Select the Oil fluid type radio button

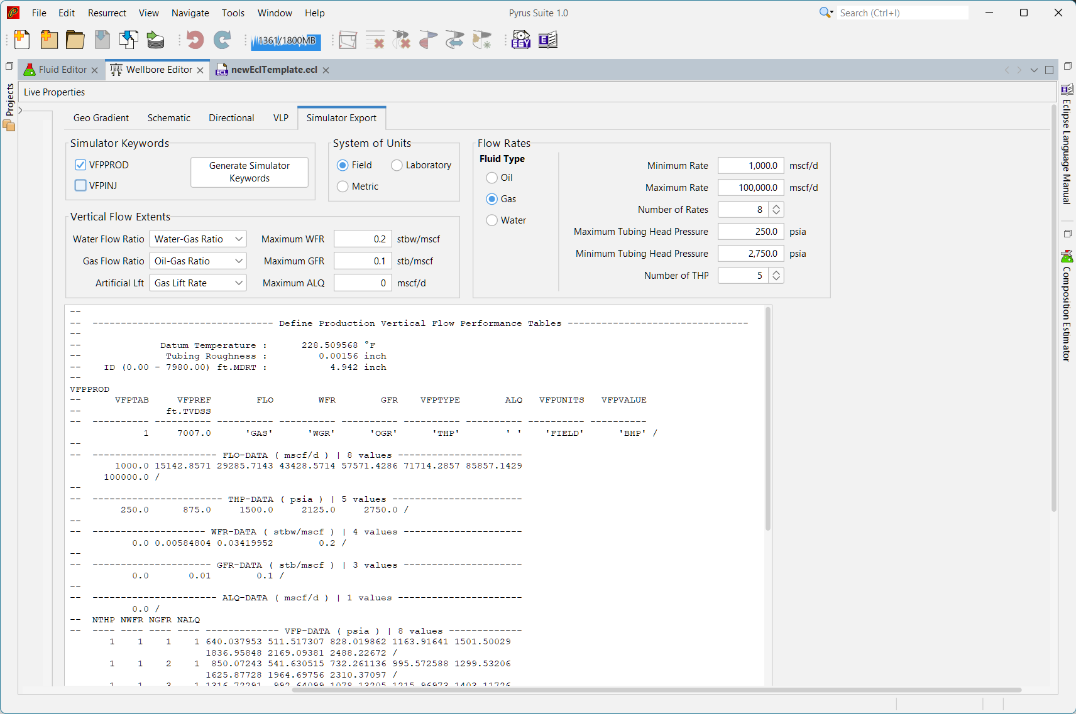click(x=492, y=178)
